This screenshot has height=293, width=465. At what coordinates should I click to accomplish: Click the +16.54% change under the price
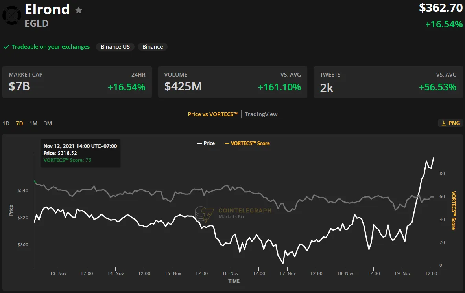(x=444, y=24)
